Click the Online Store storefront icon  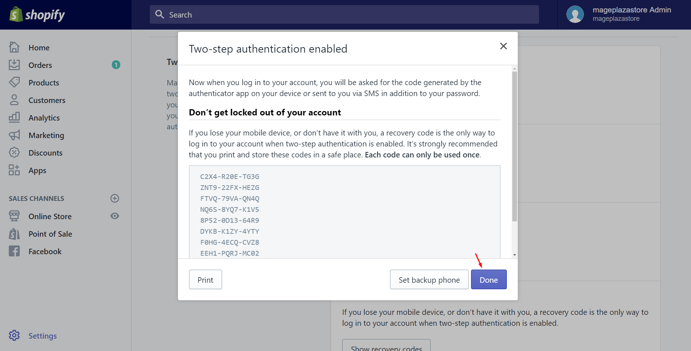coord(14,216)
